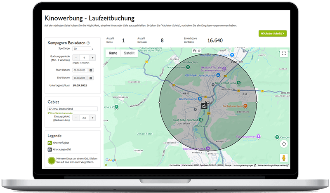This screenshot has width=330, height=193.
Task: Click the Goethe Galerie map pin
Action: tap(200, 99)
